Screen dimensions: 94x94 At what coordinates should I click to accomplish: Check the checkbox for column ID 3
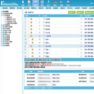coord(44,26)
